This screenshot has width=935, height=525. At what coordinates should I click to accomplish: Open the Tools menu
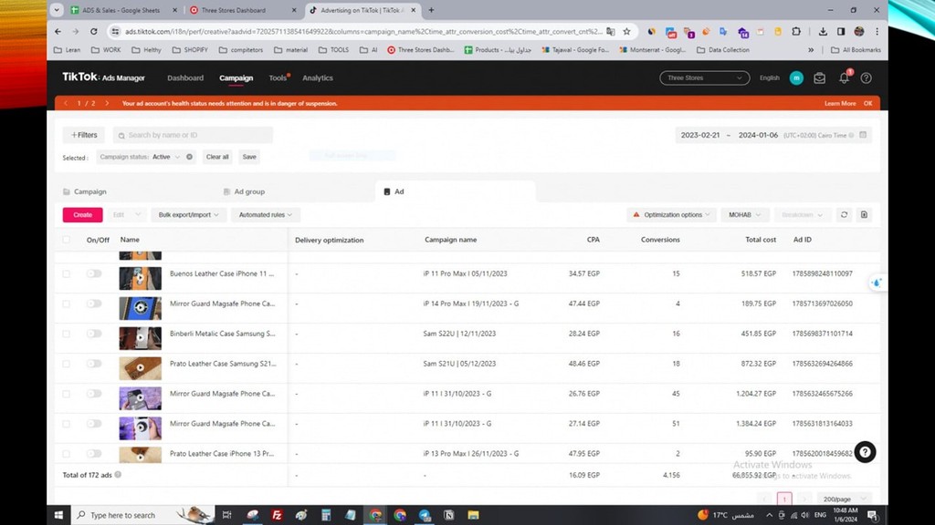278,78
